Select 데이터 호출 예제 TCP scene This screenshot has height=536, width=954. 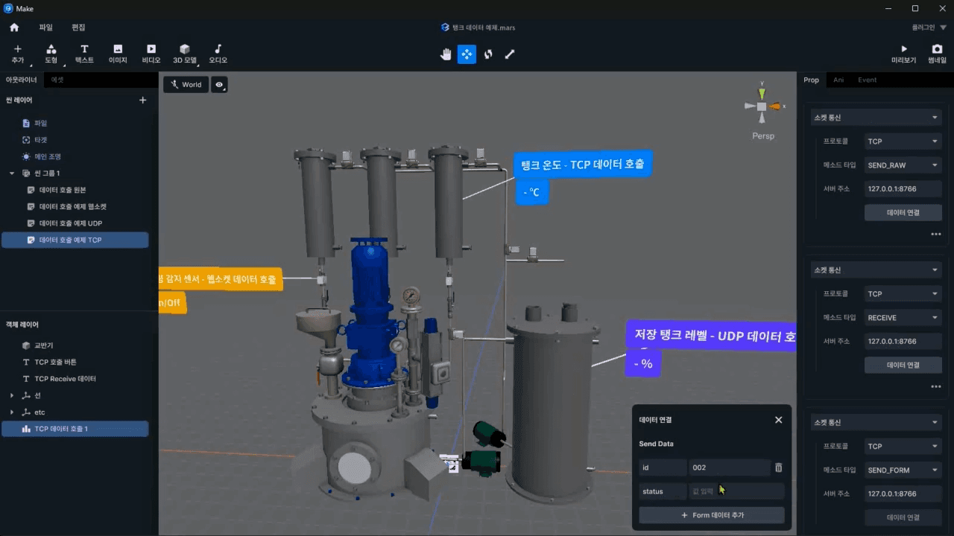click(75, 240)
